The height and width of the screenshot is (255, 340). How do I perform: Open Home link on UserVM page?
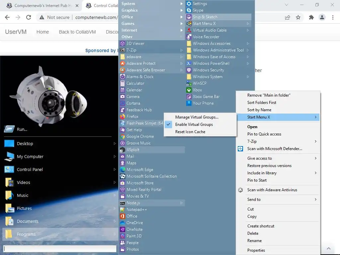tap(43, 32)
